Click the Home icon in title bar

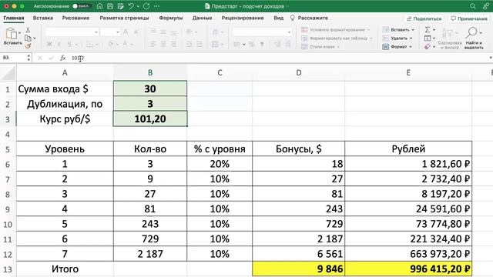[x=99, y=6]
